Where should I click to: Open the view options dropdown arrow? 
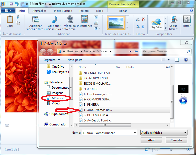(168, 60)
